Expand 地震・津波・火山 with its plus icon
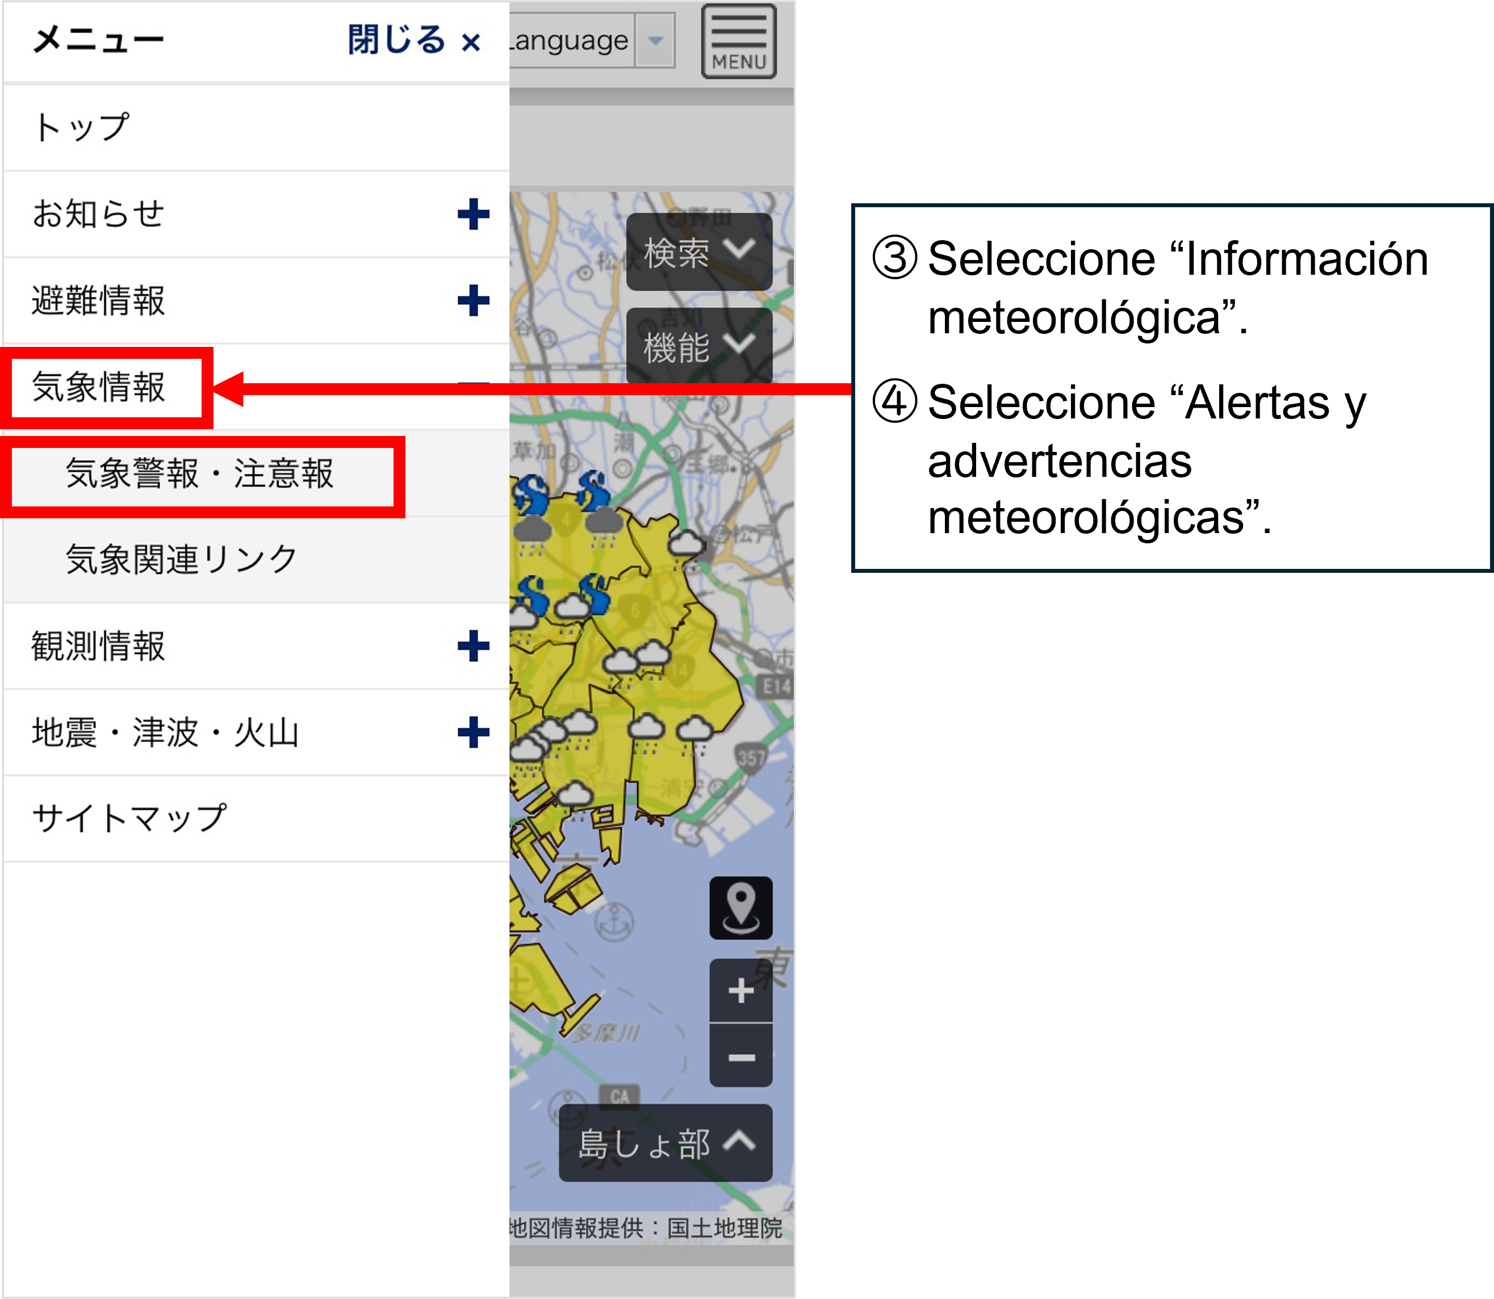This screenshot has width=1494, height=1299. click(x=474, y=732)
